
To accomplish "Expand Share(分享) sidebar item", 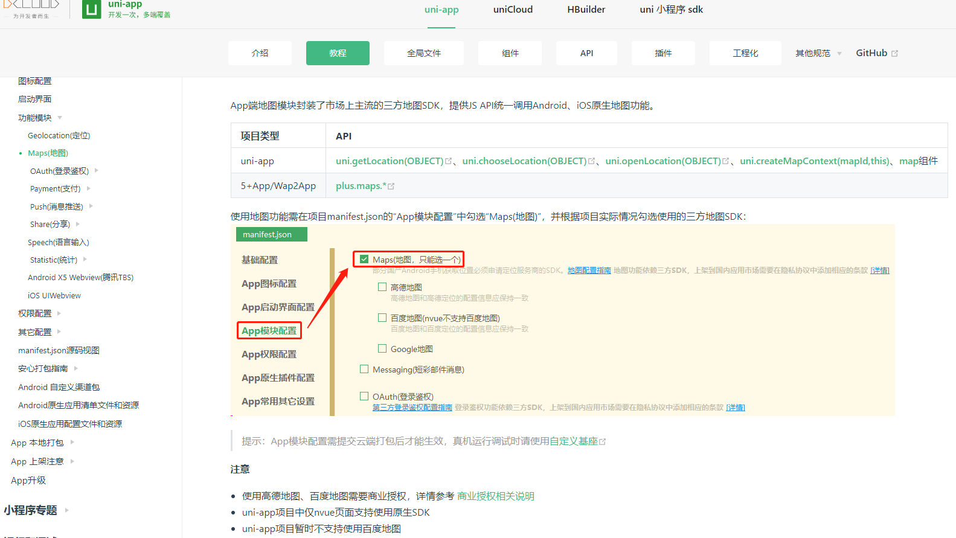I will tap(78, 224).
